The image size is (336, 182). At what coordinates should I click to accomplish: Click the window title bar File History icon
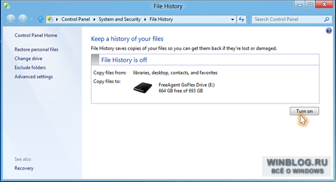(7, 6)
